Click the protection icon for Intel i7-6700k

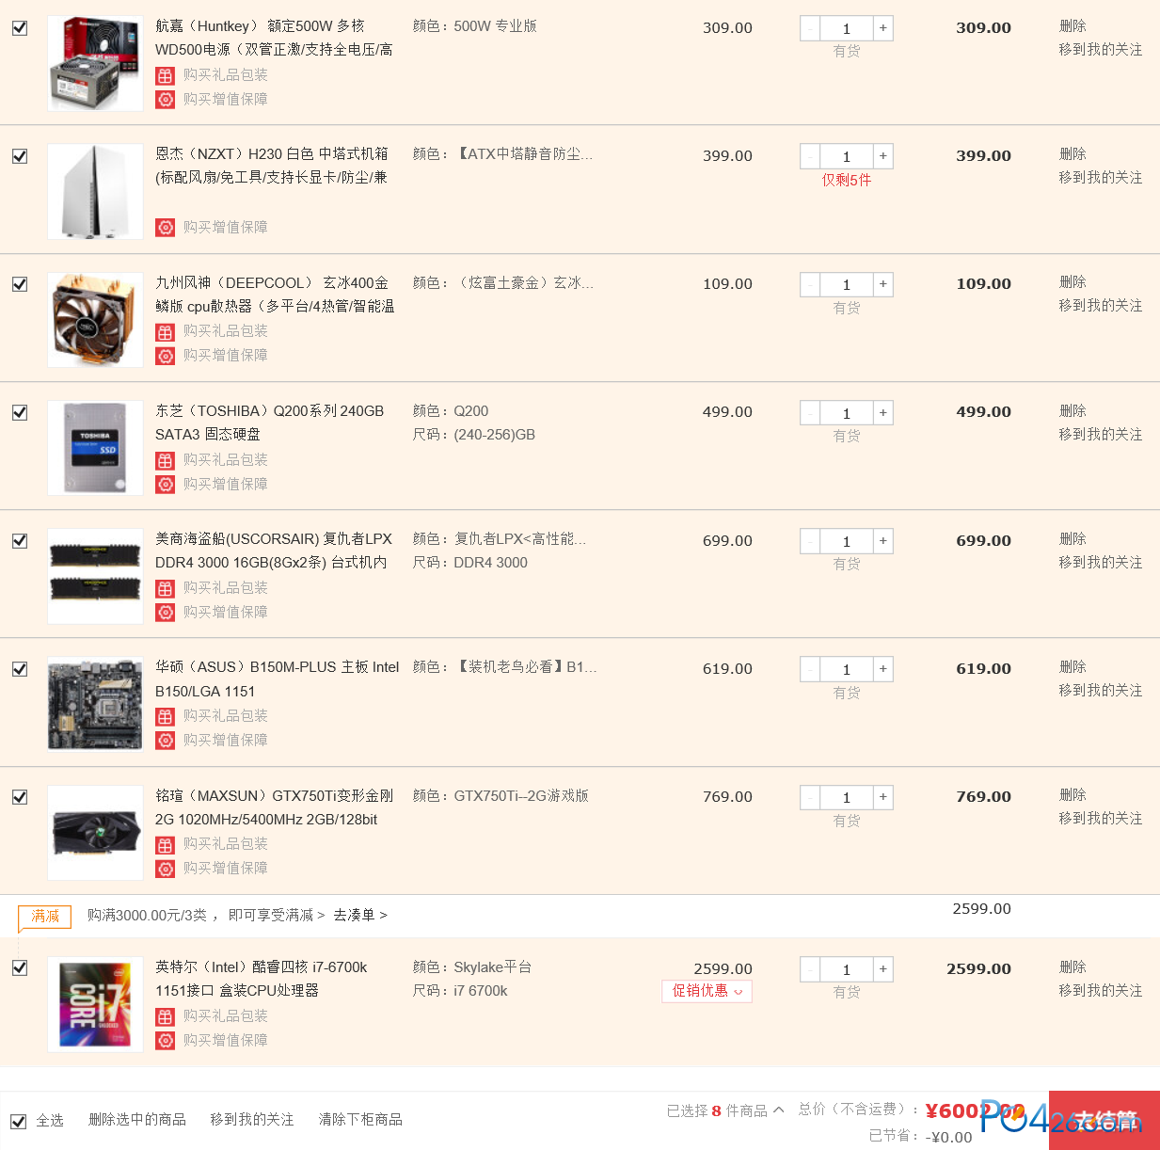[166, 1040]
